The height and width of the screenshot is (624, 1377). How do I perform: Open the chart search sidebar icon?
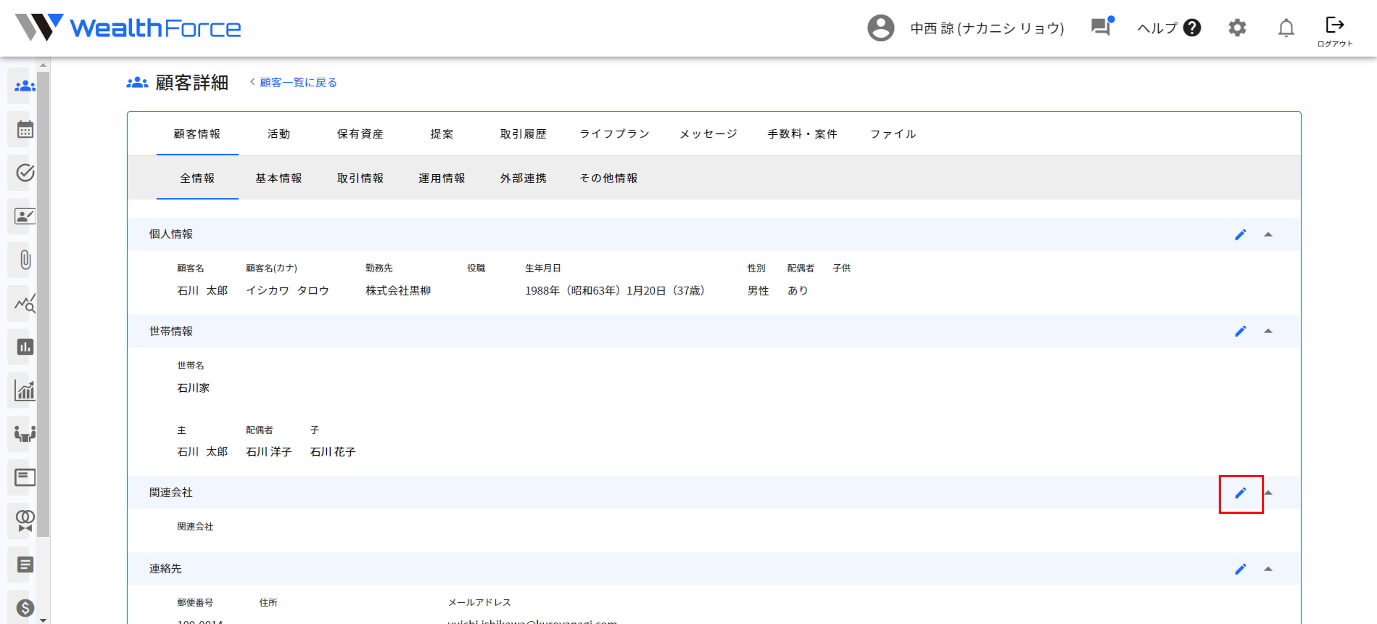coord(25,303)
